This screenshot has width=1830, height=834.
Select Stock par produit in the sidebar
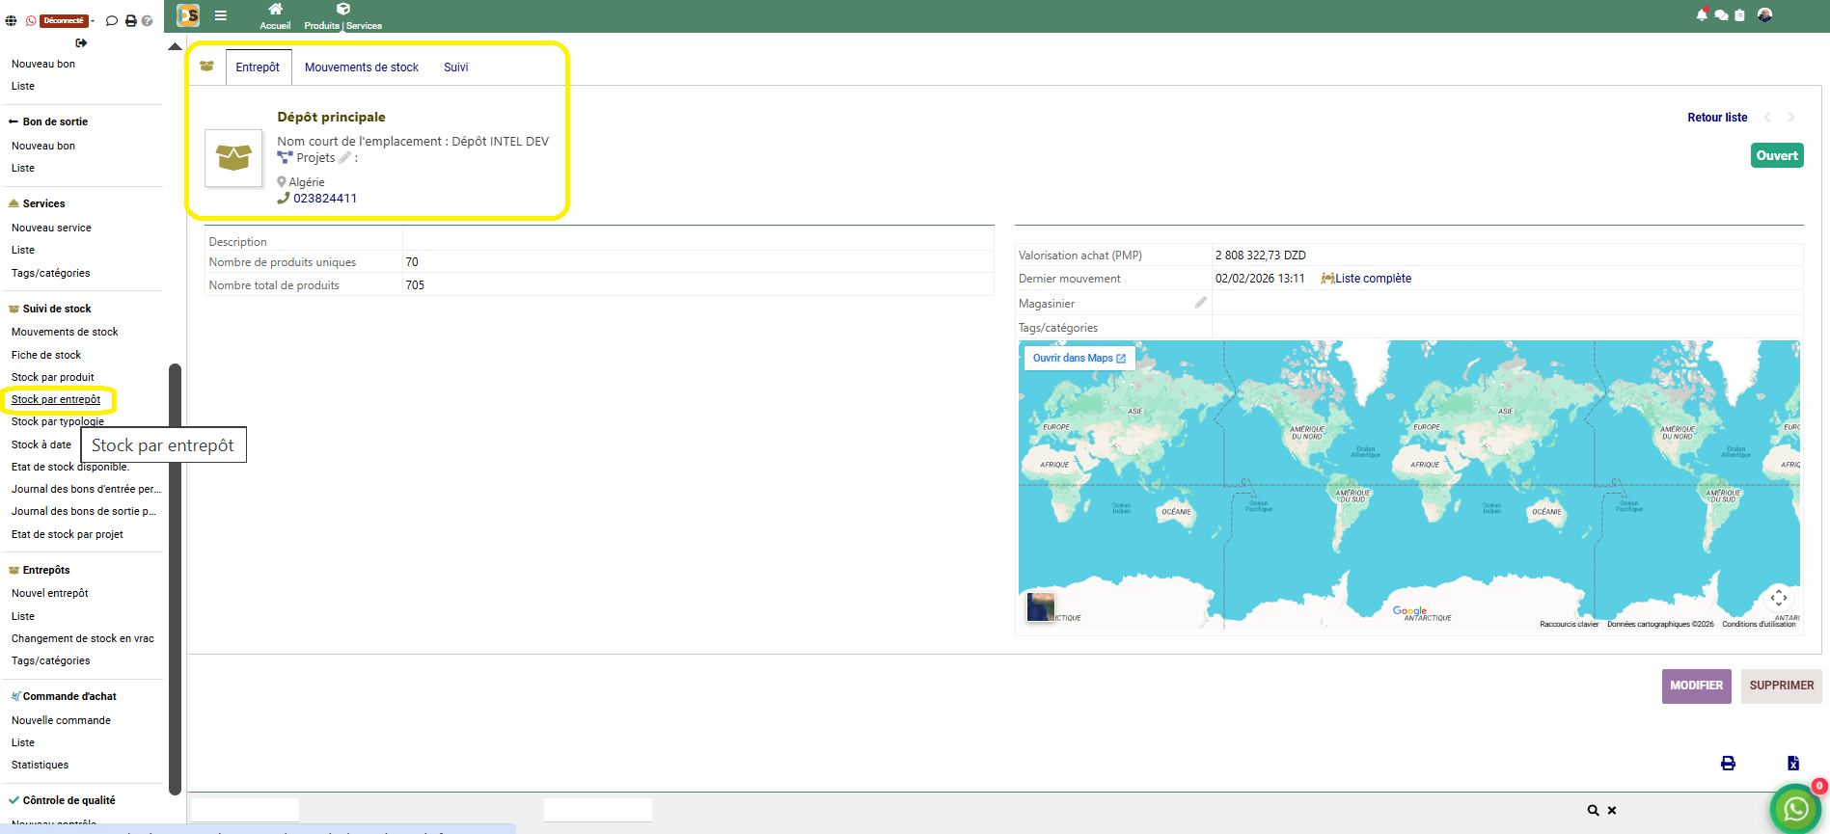point(53,377)
